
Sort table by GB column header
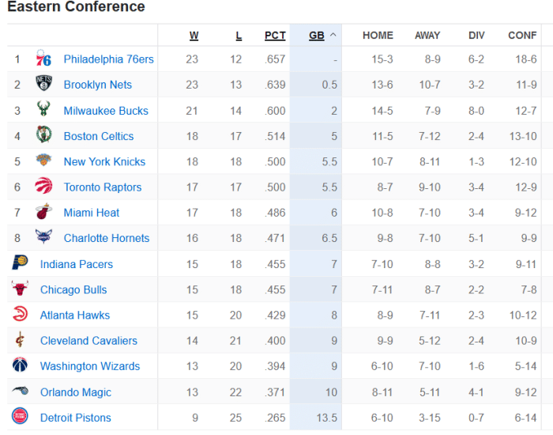pos(316,36)
